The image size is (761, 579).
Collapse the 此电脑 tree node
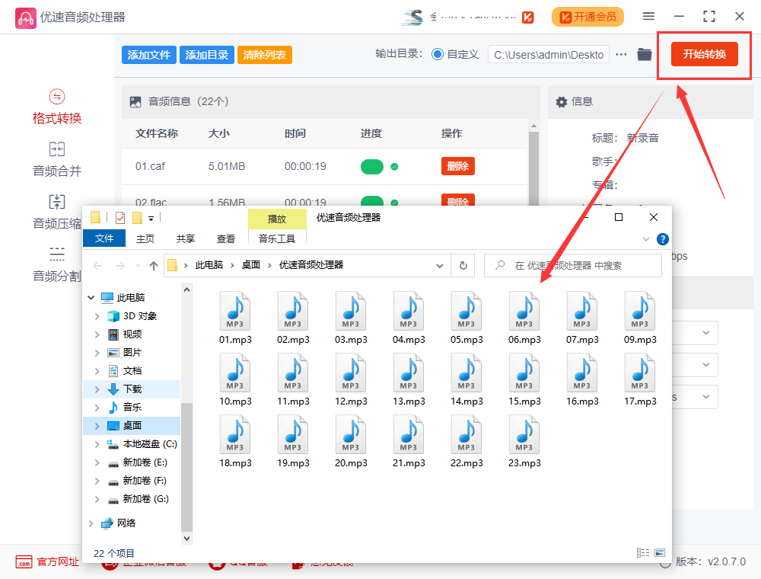[x=91, y=297]
